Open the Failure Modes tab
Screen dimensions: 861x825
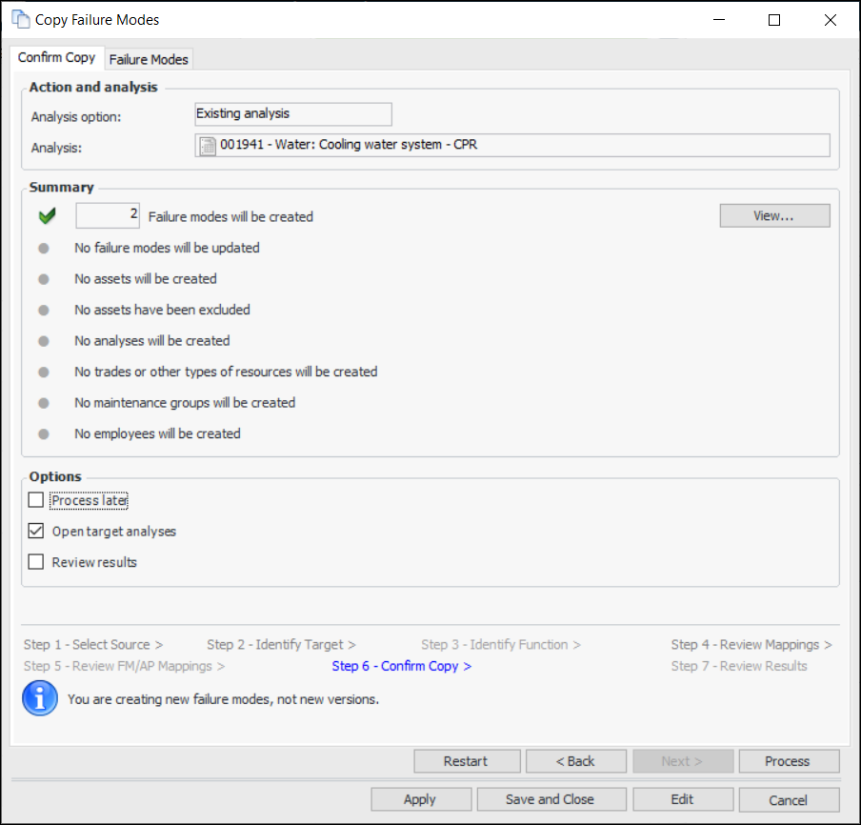pos(149,59)
